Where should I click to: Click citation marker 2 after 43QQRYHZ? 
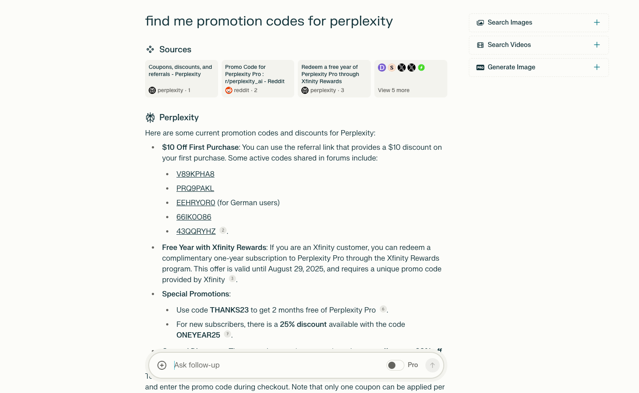click(x=223, y=230)
